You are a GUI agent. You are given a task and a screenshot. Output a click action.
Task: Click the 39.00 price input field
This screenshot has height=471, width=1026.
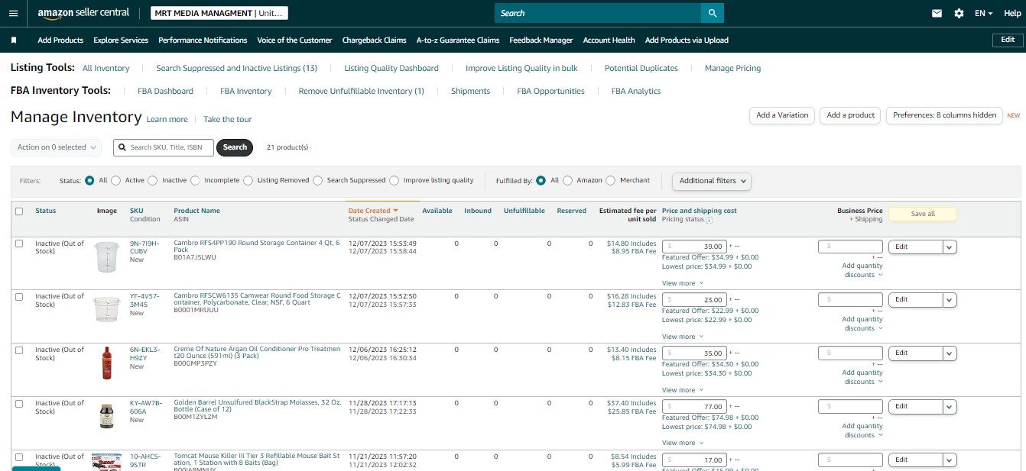pos(694,247)
